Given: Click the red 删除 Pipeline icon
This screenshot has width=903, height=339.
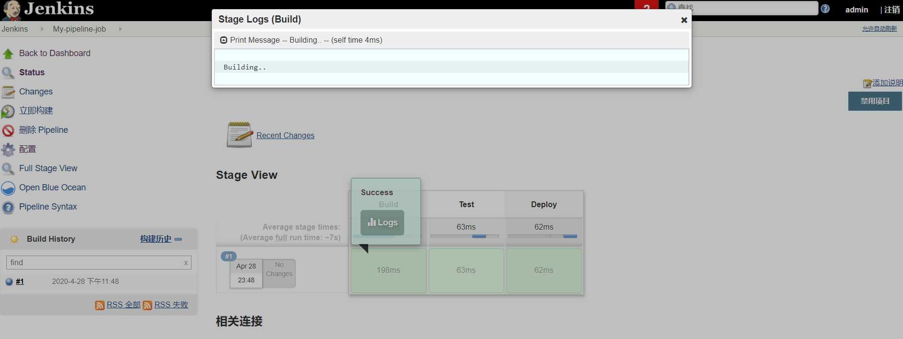Looking at the screenshot, I should pos(8,130).
